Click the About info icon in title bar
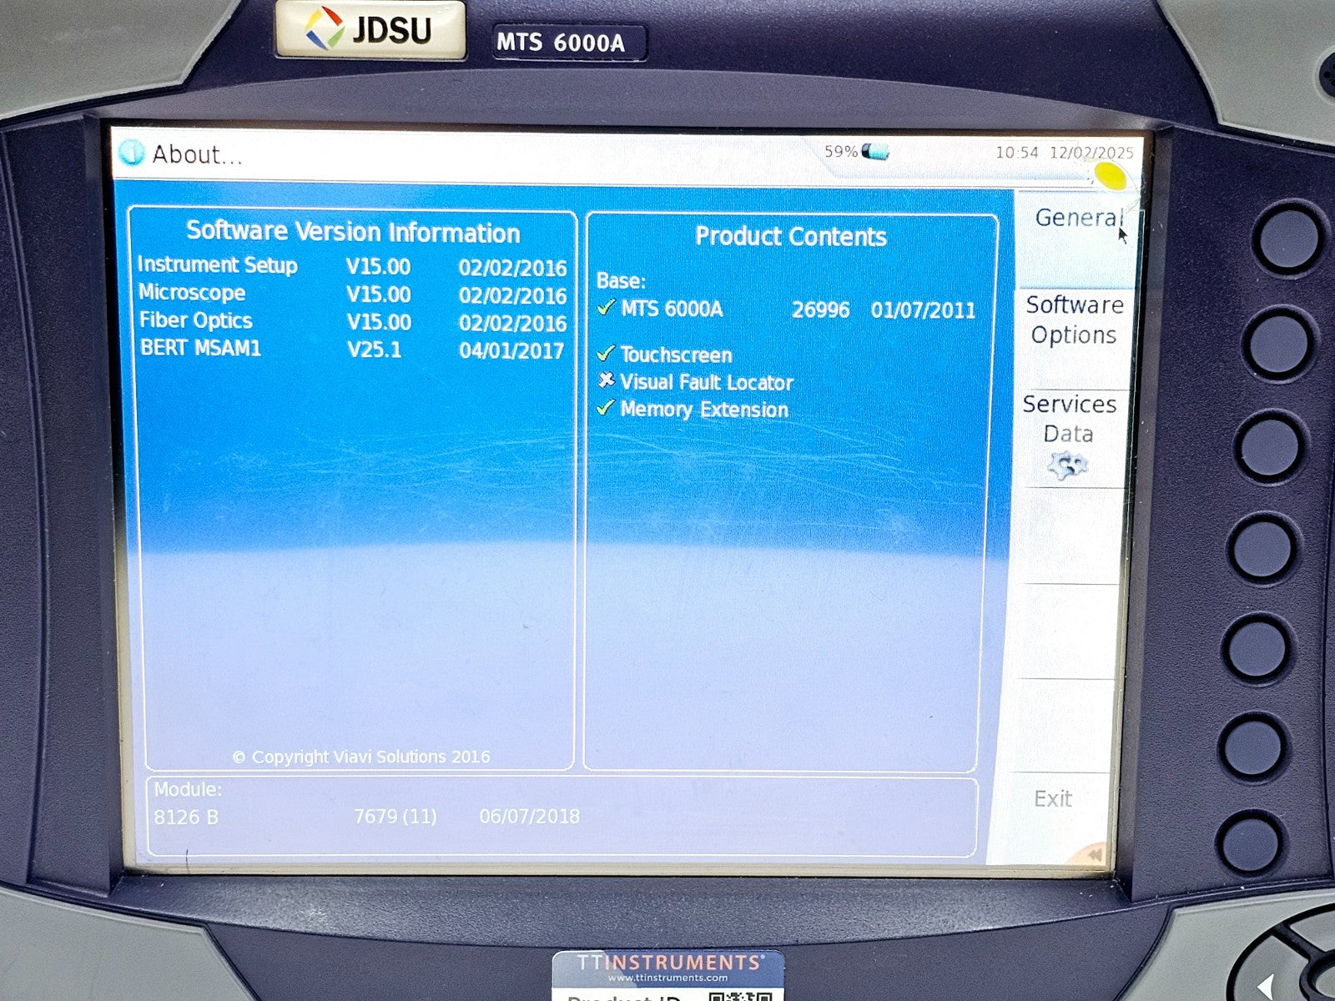 [x=131, y=153]
